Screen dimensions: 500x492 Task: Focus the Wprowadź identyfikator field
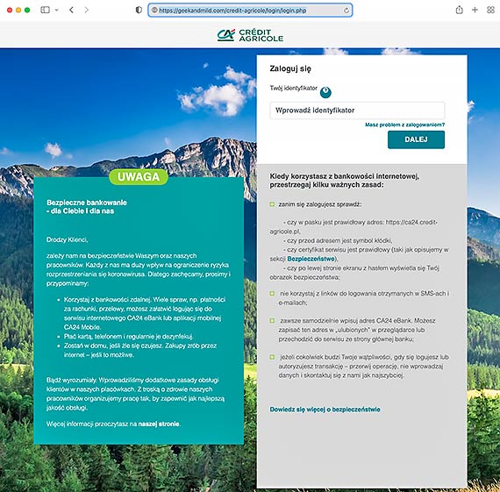357,111
